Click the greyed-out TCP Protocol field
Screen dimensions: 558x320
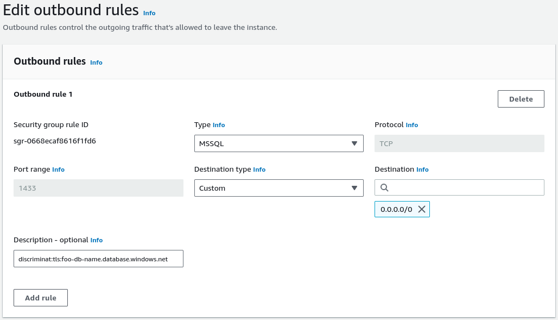459,143
